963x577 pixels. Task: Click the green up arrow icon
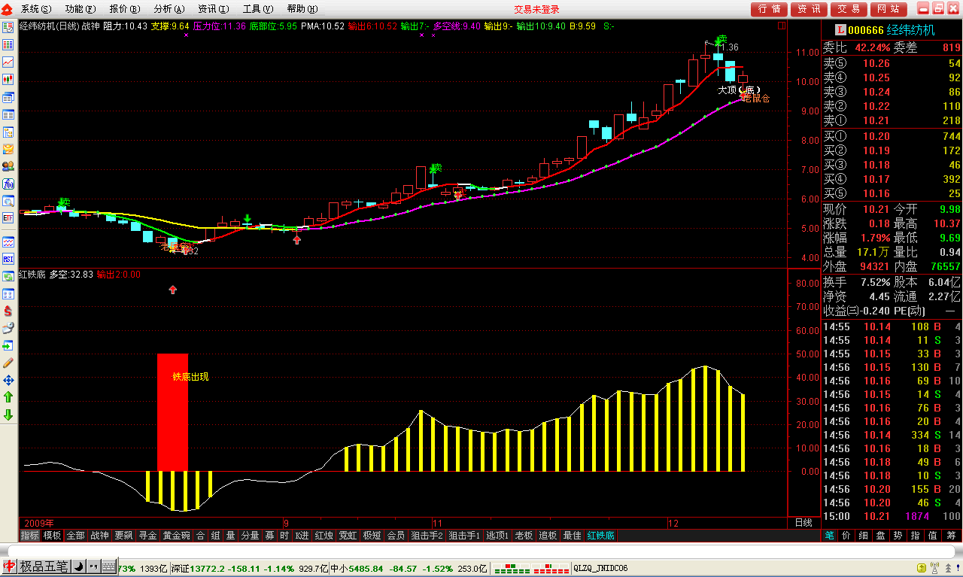click(8, 397)
